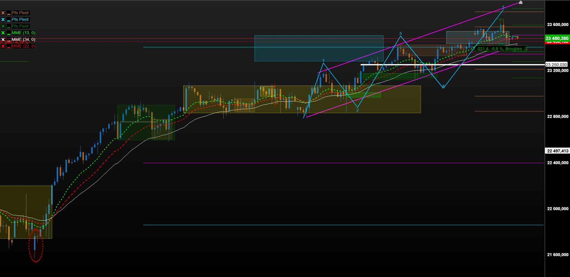The width and height of the screenshot is (570, 277).
Task: Click the red dotted ellipse around low candle
Action: 36,246
